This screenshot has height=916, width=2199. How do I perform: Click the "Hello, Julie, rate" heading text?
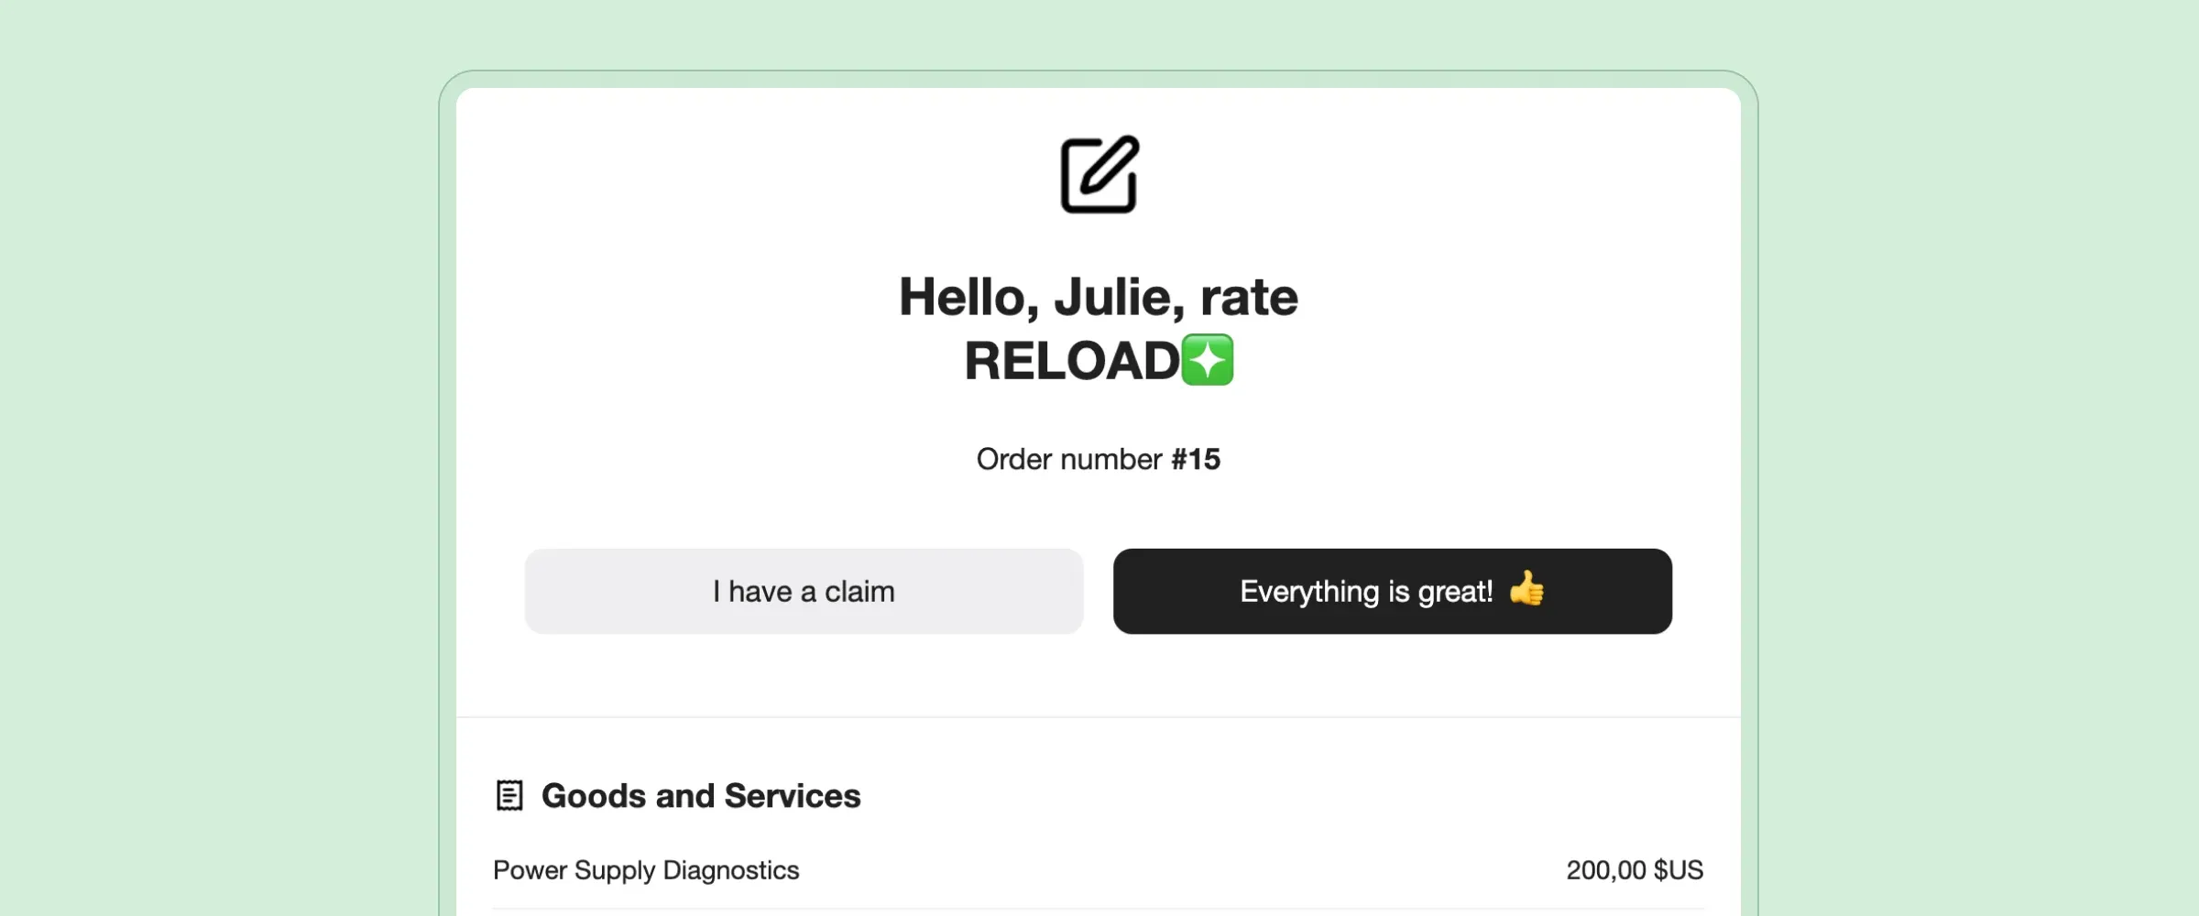coord(1098,297)
